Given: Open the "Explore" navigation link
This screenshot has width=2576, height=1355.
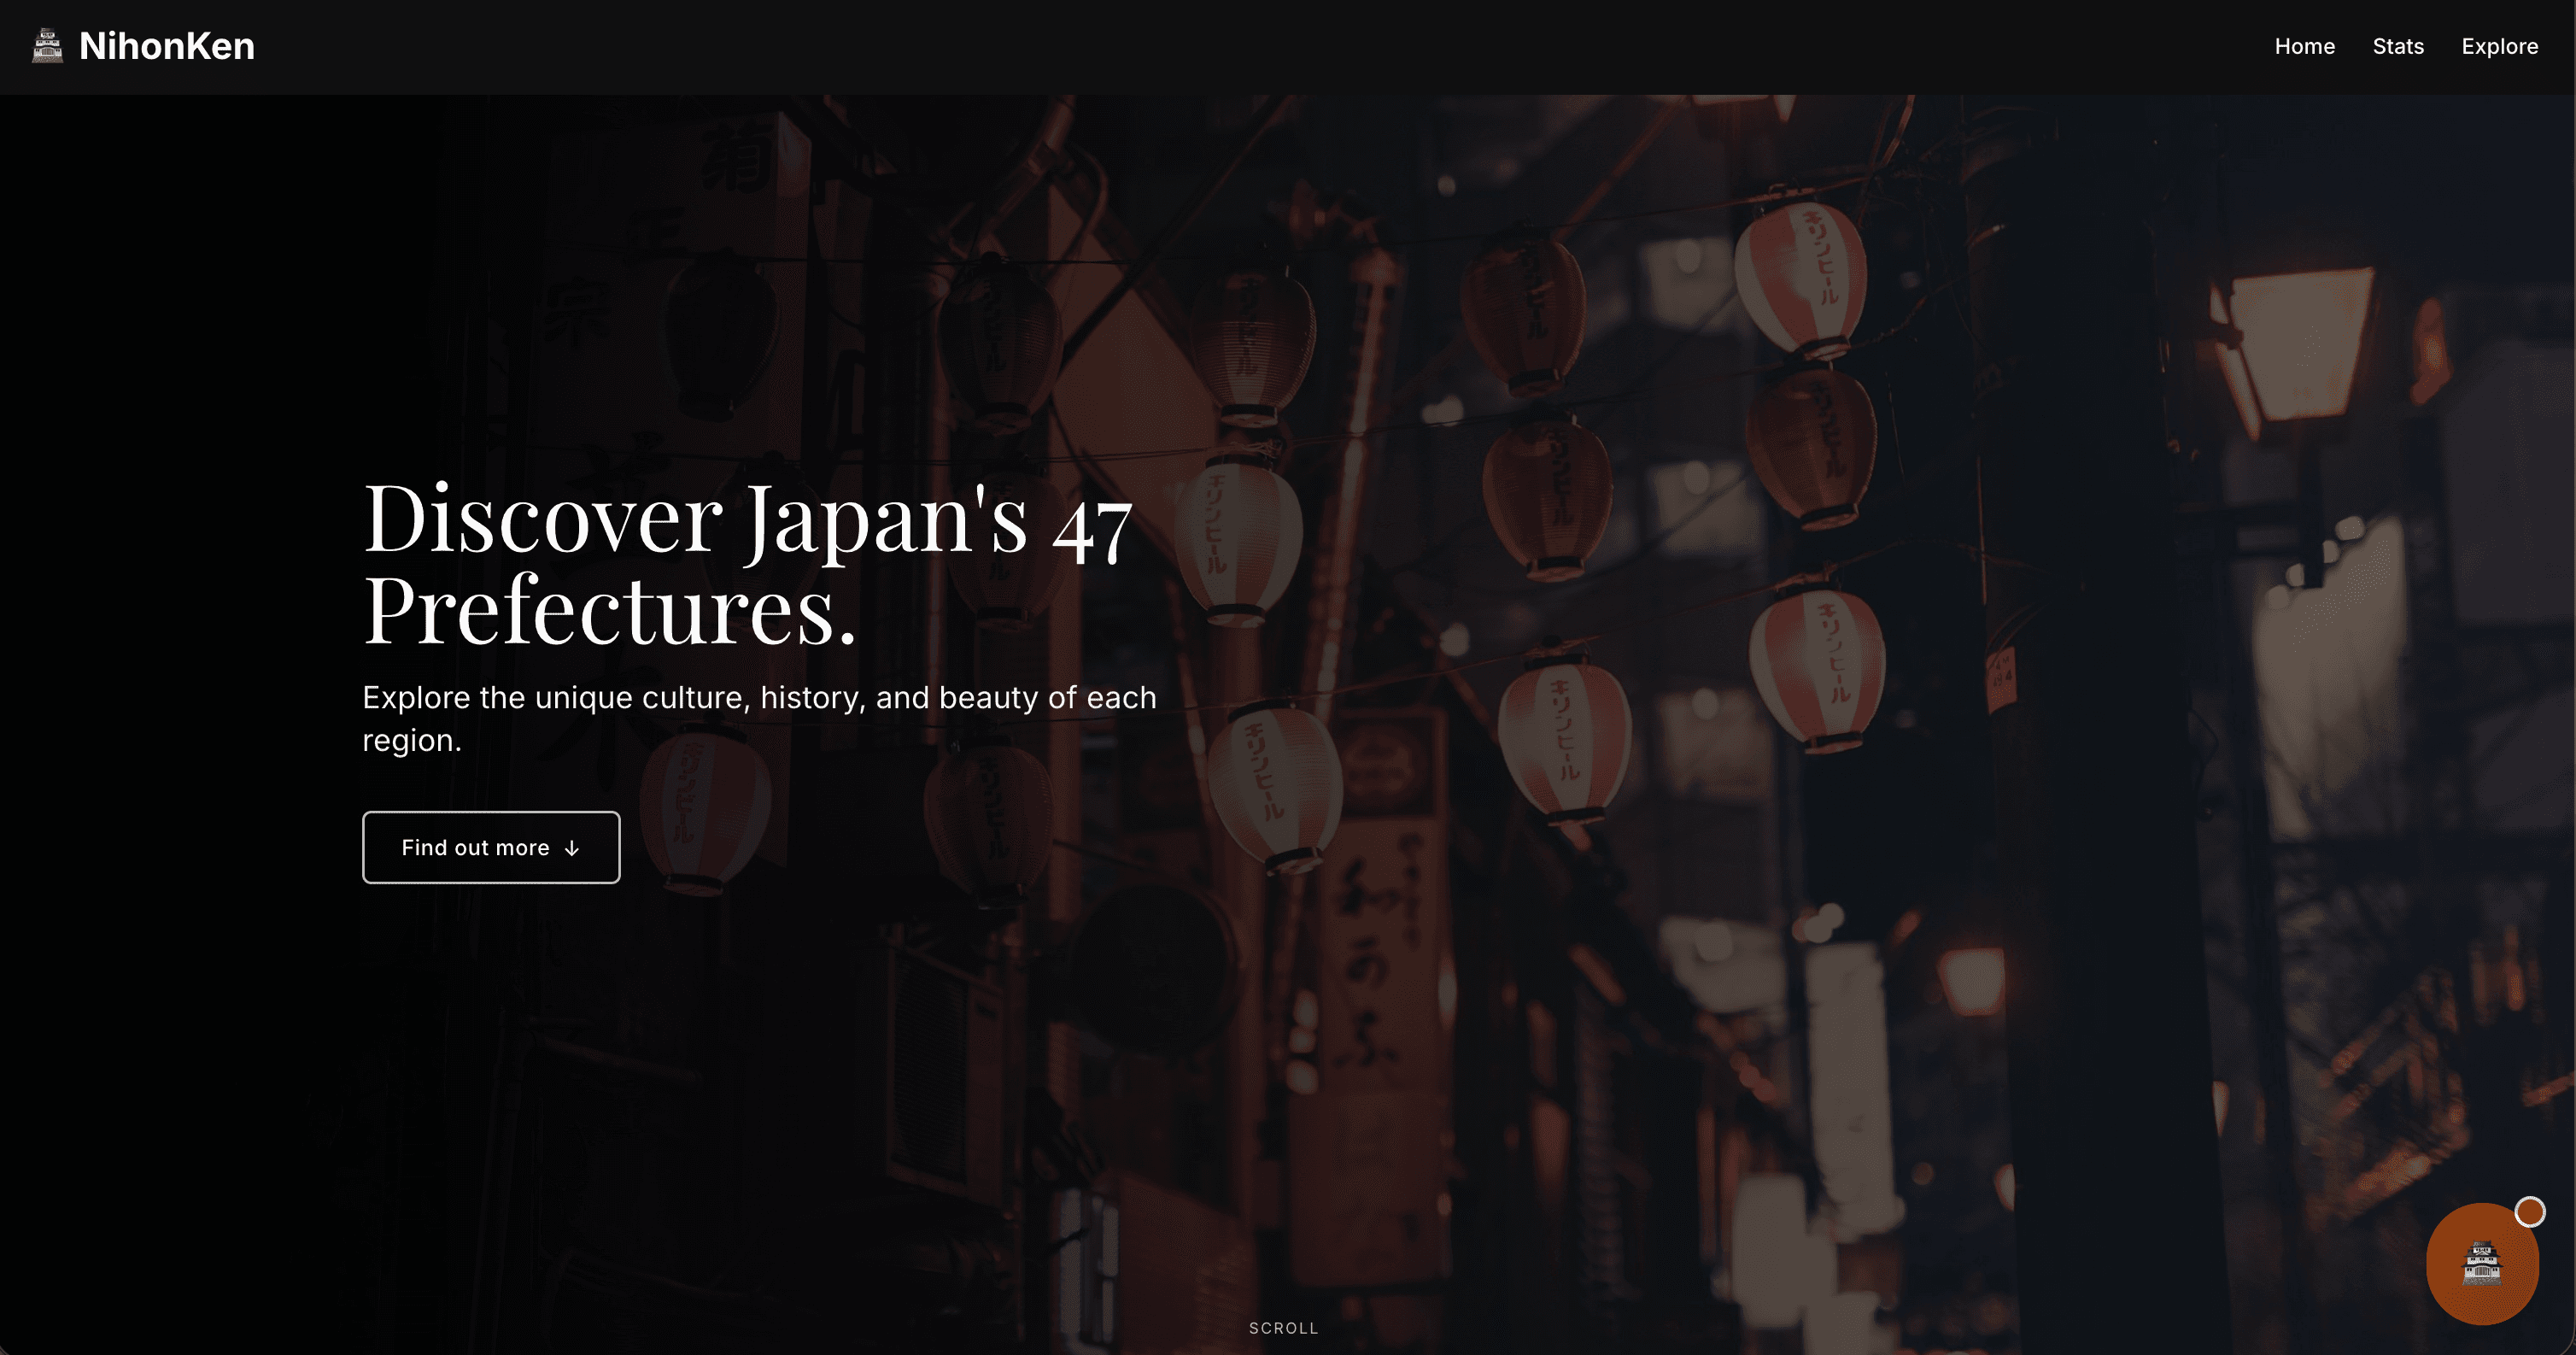Looking at the screenshot, I should pyautogui.click(x=2500, y=46).
